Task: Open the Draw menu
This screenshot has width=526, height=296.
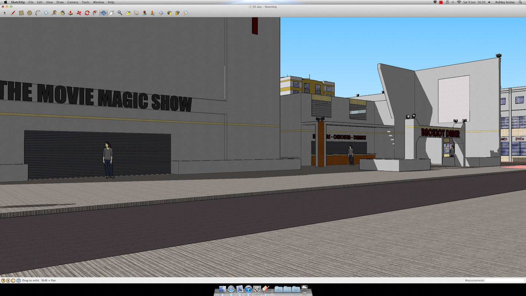Action: [60, 2]
